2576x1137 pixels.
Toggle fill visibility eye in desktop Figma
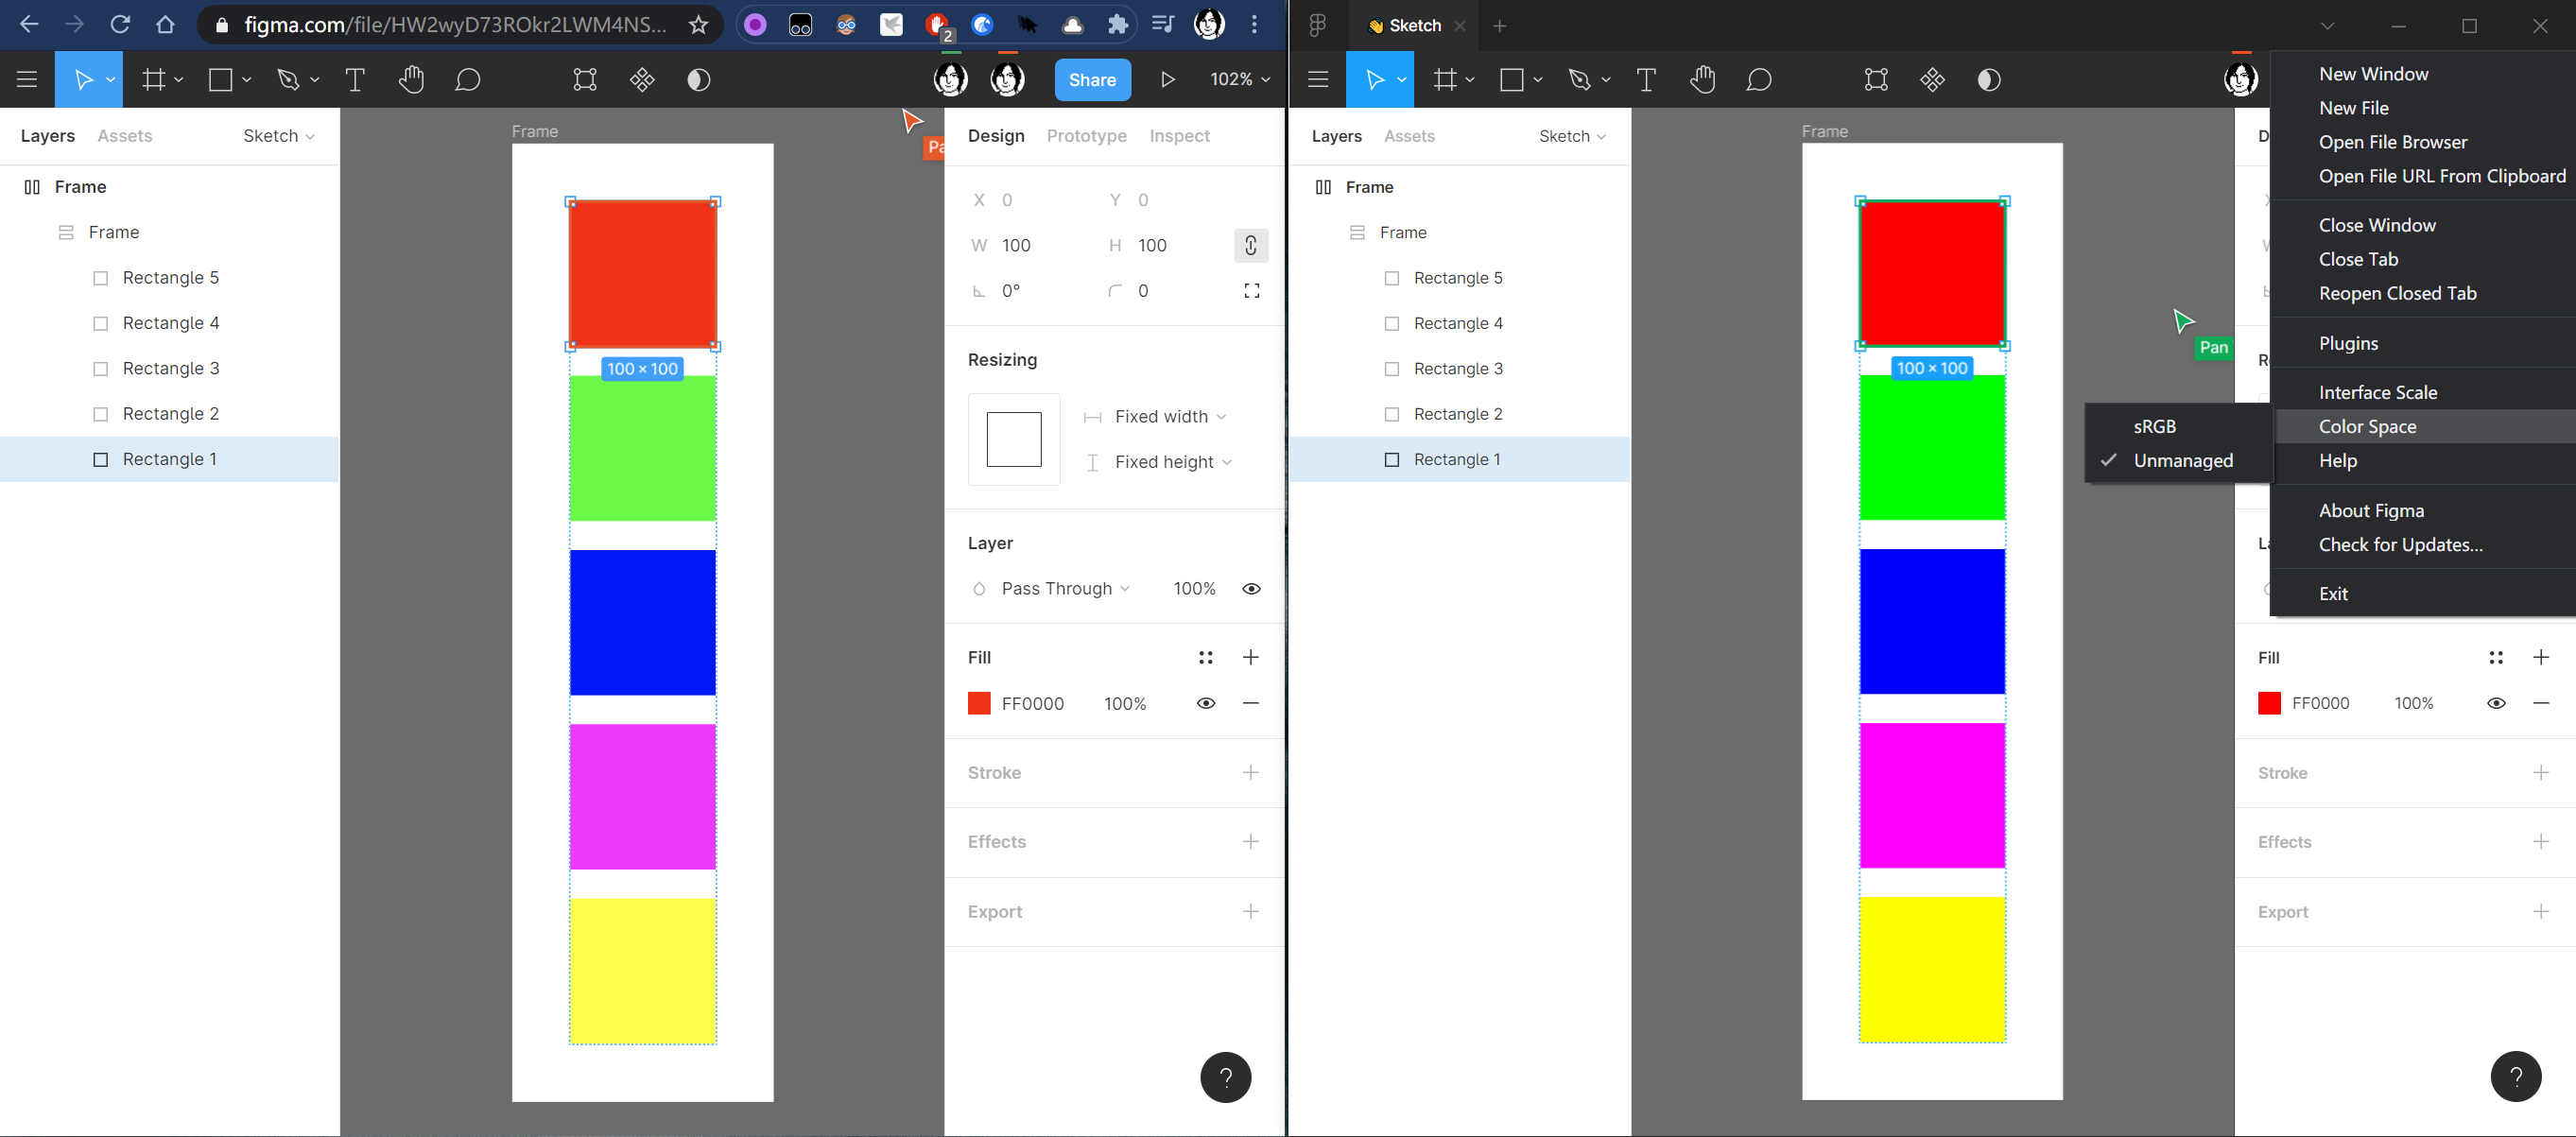click(2495, 703)
